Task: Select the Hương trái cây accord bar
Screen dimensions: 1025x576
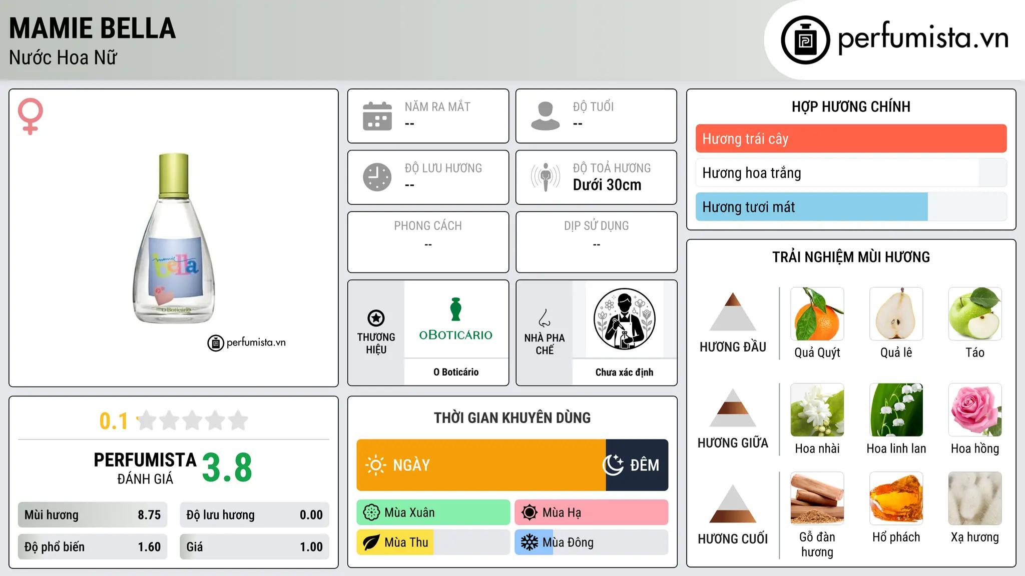Action: 851,138
